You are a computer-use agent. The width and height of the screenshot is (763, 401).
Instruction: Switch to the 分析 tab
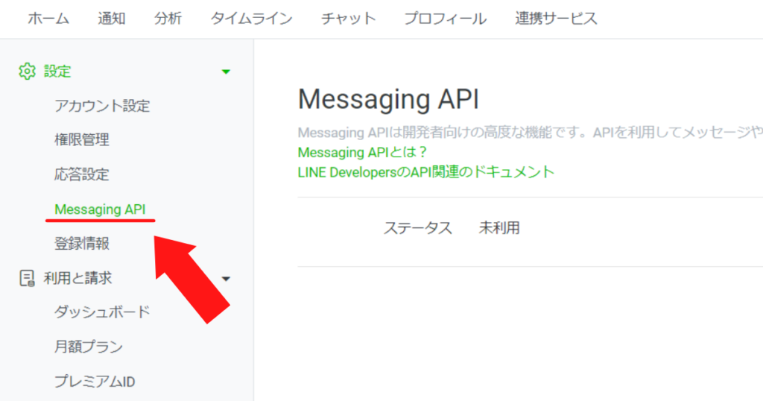168,19
